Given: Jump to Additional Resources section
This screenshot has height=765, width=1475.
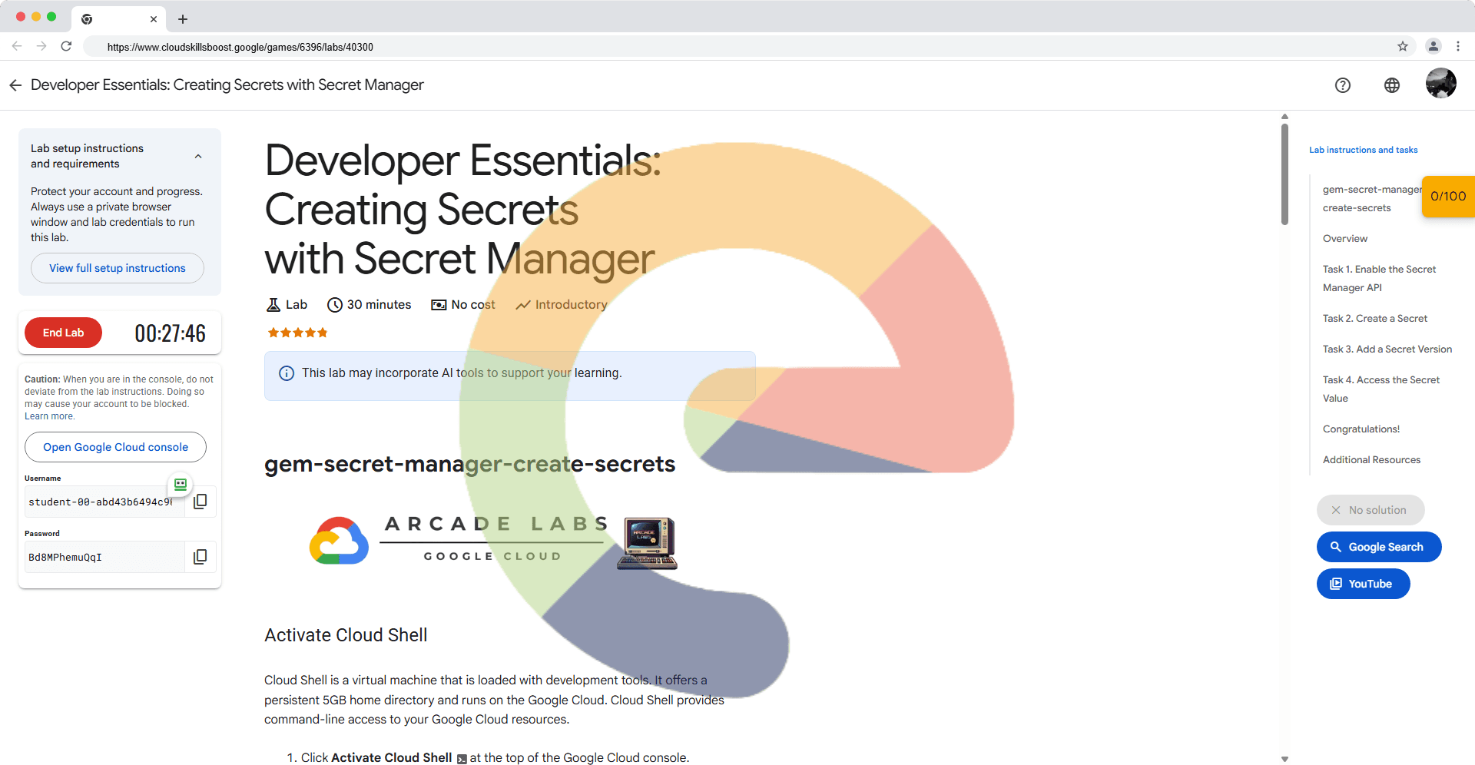Looking at the screenshot, I should (1371, 460).
